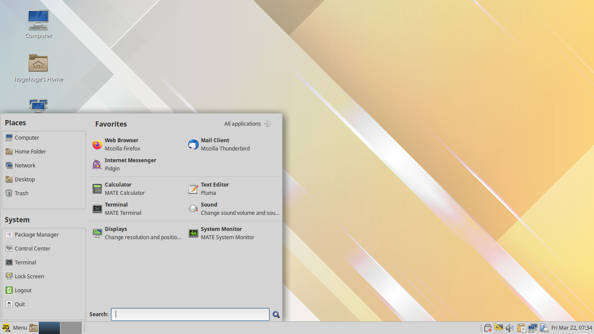Click the battery power tray icon

tap(544, 328)
